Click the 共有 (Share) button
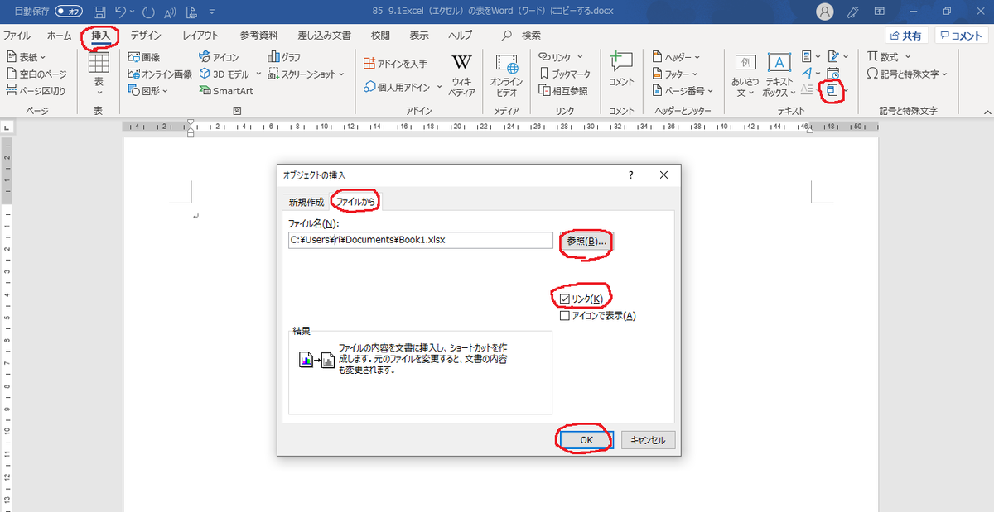 point(905,36)
